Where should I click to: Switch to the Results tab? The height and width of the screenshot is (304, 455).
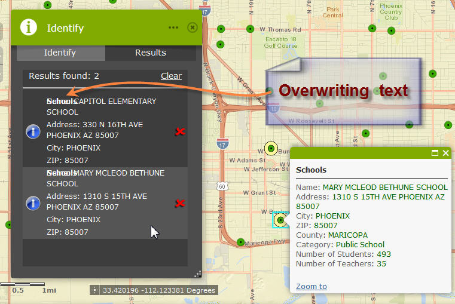[151, 53]
